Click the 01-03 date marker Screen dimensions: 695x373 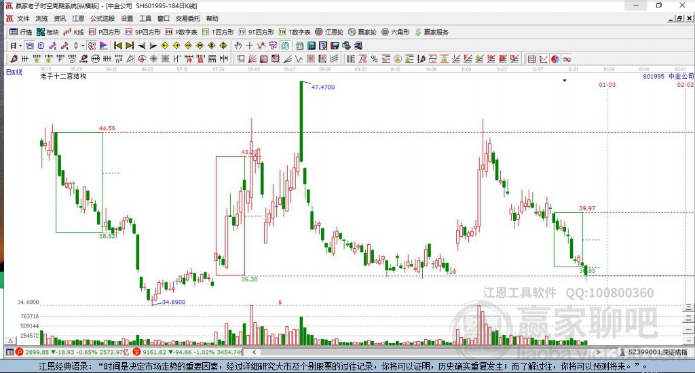point(607,85)
